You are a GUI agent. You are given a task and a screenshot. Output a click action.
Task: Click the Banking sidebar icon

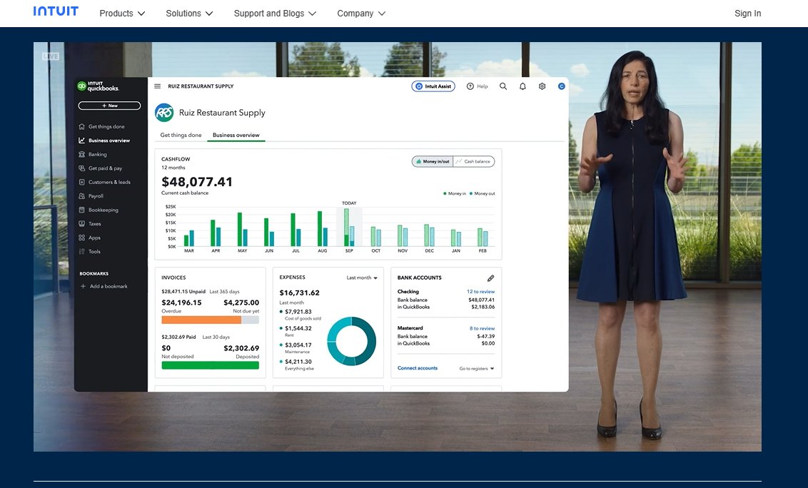coord(81,154)
